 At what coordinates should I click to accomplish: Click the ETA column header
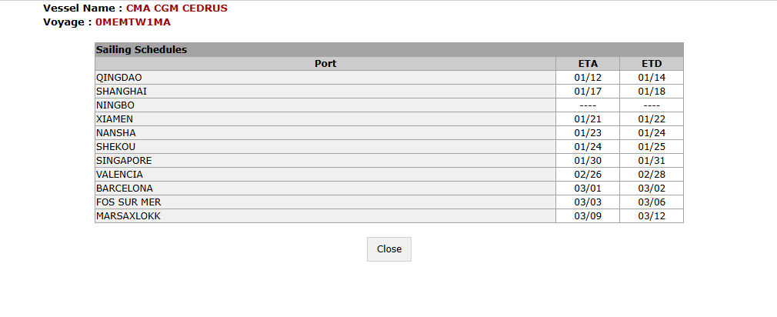(x=588, y=64)
